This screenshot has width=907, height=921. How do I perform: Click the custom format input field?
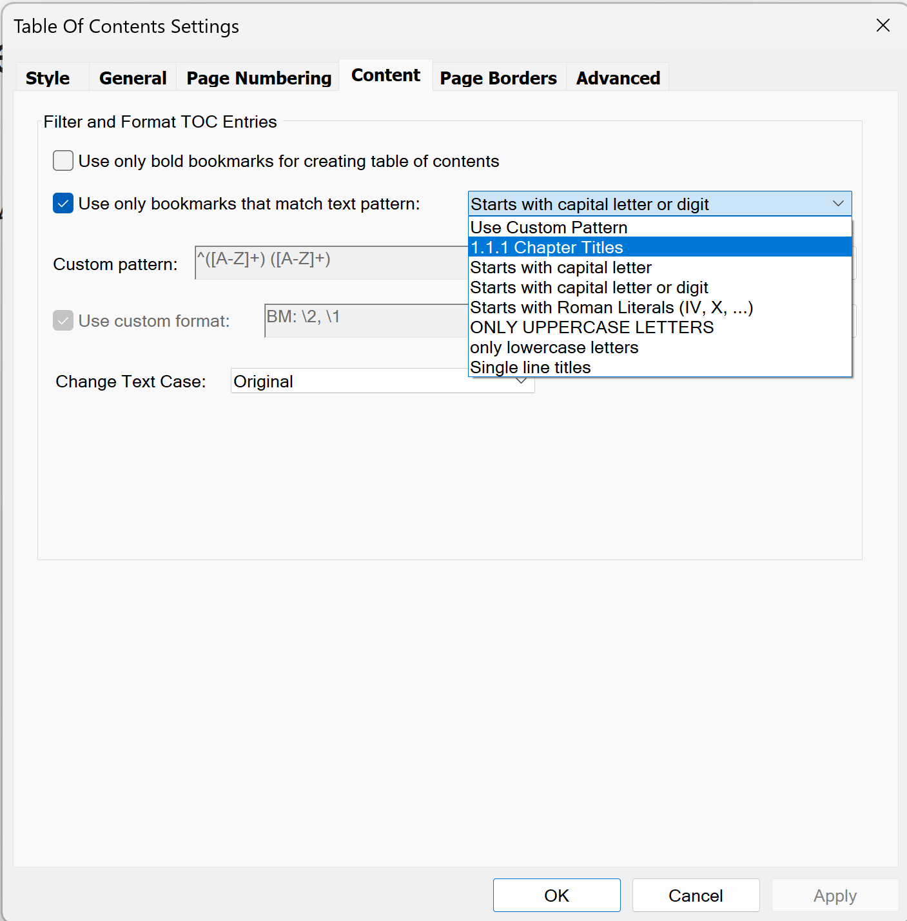coord(366,320)
